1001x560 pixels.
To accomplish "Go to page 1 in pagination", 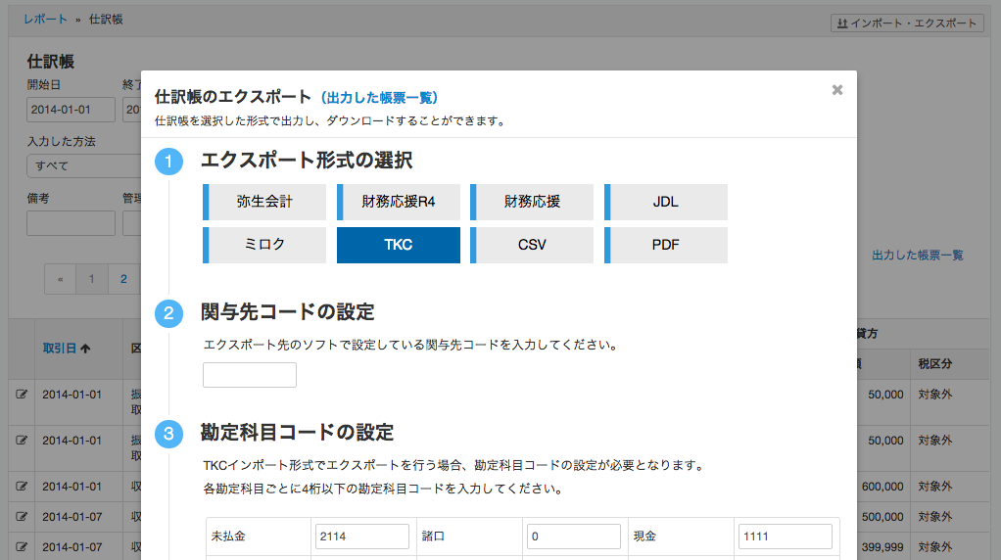I will pyautogui.click(x=91, y=279).
